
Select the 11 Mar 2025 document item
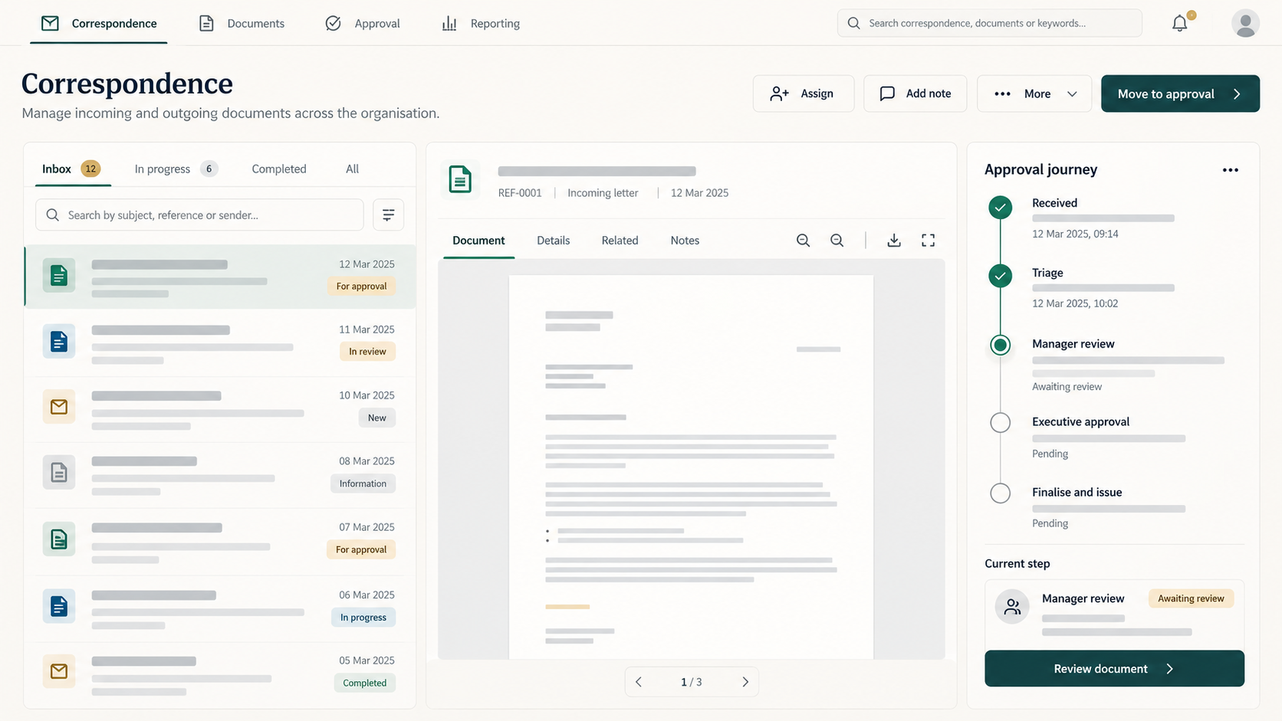[220, 343]
